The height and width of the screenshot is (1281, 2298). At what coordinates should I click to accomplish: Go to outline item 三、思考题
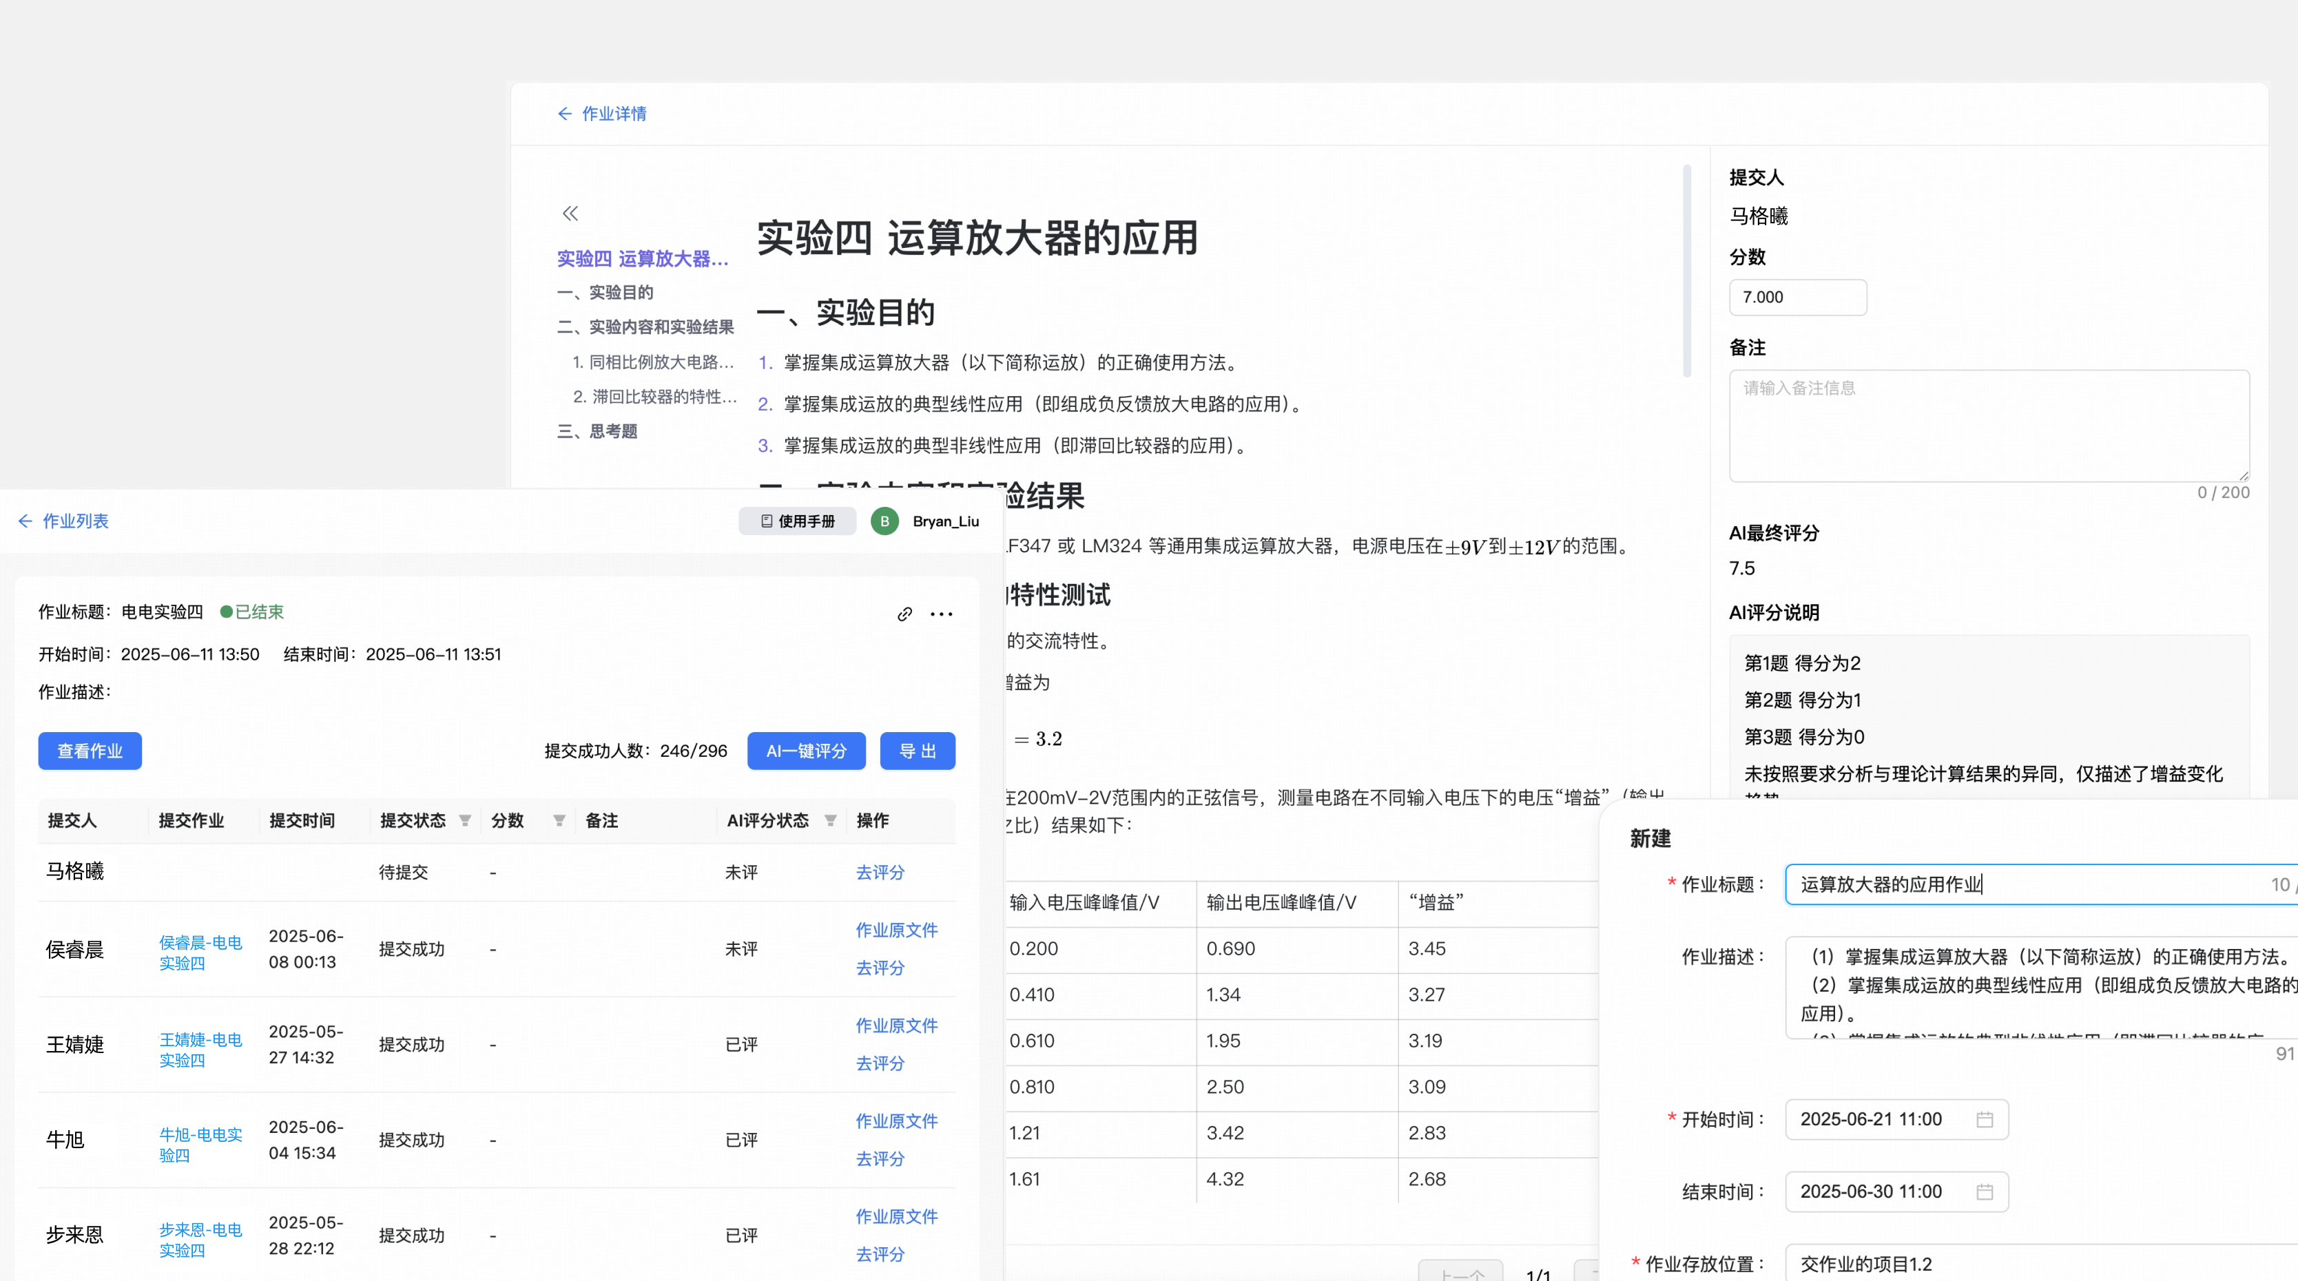tap(597, 432)
